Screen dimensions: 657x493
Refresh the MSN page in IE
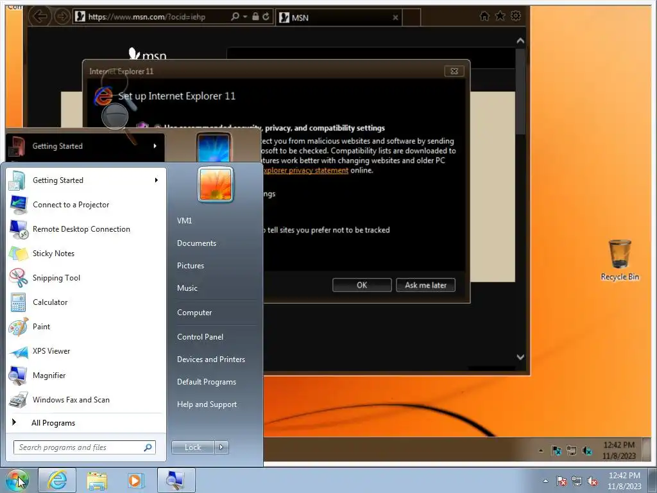coord(266,16)
